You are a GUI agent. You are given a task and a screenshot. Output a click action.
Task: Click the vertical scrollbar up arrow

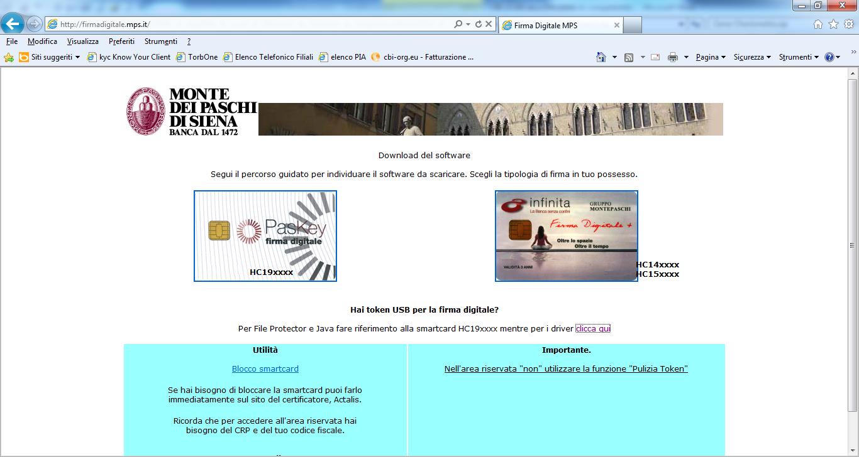tap(853, 73)
